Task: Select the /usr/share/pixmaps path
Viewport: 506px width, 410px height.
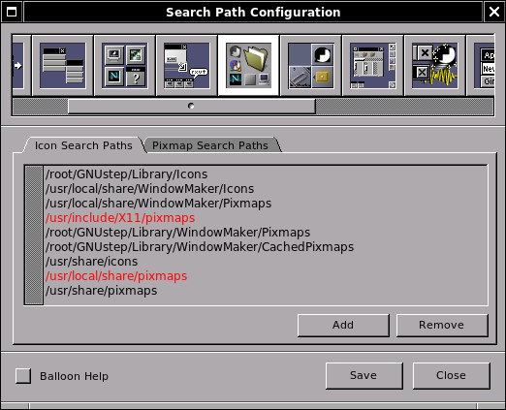Action: 266,291
